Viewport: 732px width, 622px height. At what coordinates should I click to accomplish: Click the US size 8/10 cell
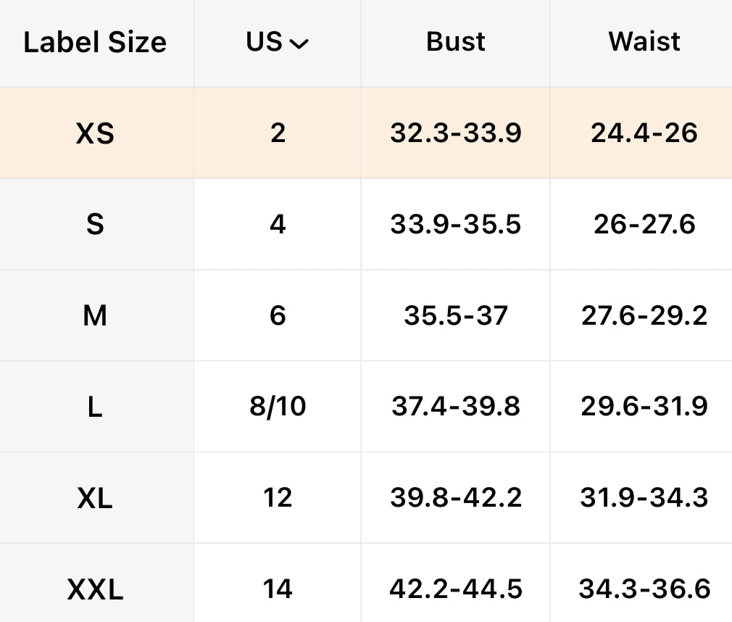point(278,407)
